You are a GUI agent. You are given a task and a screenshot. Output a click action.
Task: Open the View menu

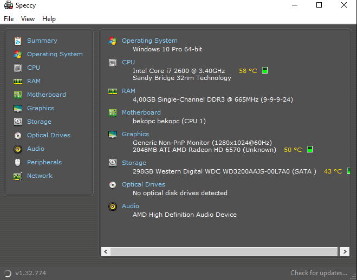(x=28, y=19)
